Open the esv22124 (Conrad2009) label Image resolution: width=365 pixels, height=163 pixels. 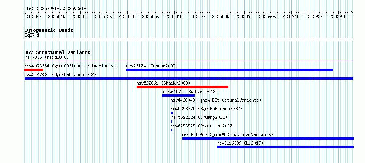152,66
